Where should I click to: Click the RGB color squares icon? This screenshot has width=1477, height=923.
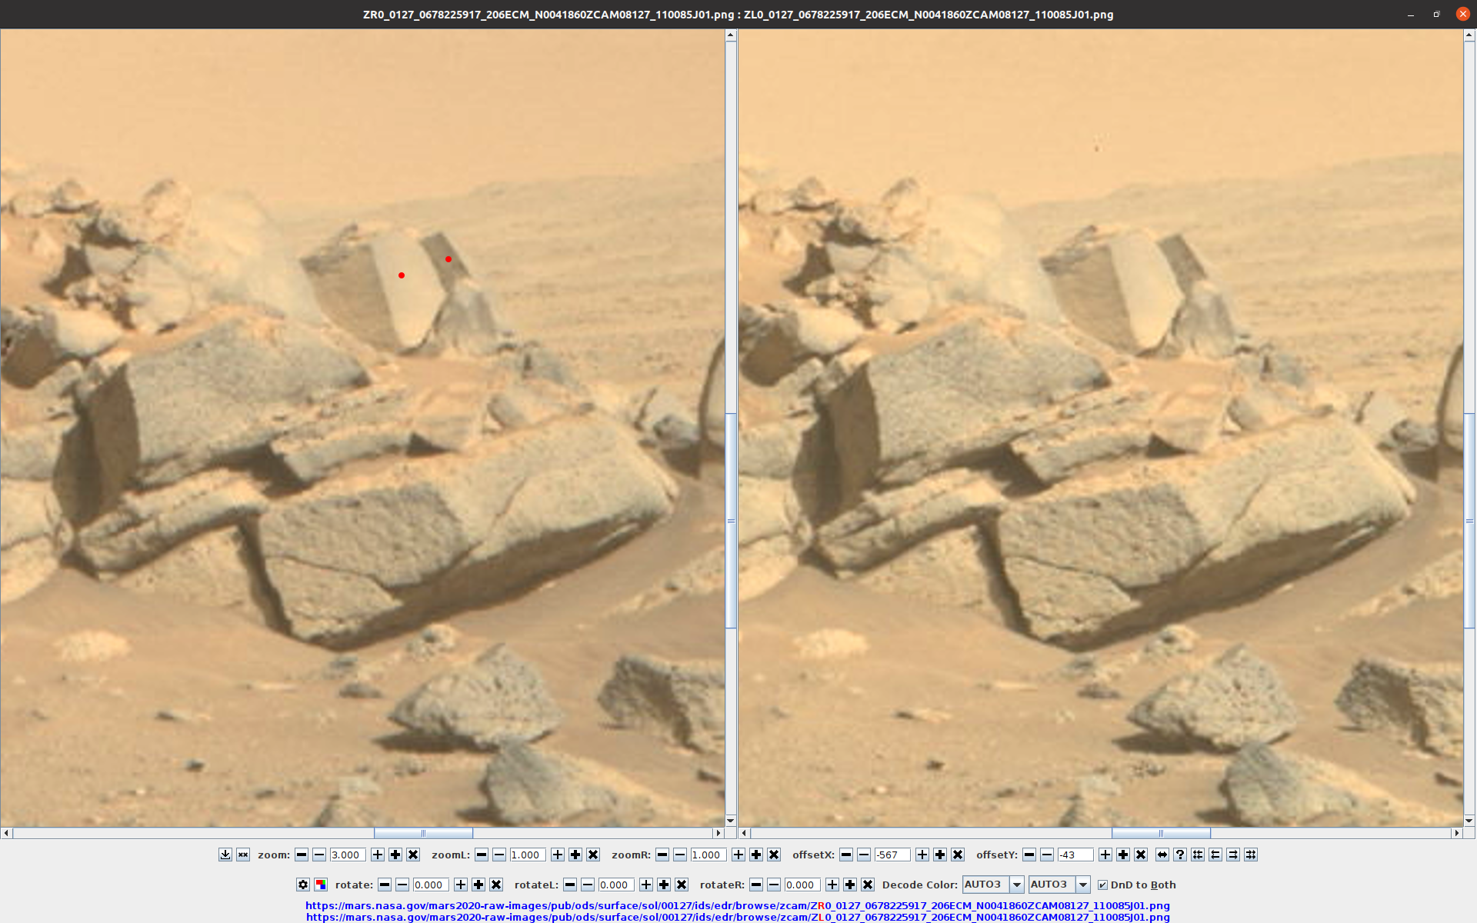[321, 885]
